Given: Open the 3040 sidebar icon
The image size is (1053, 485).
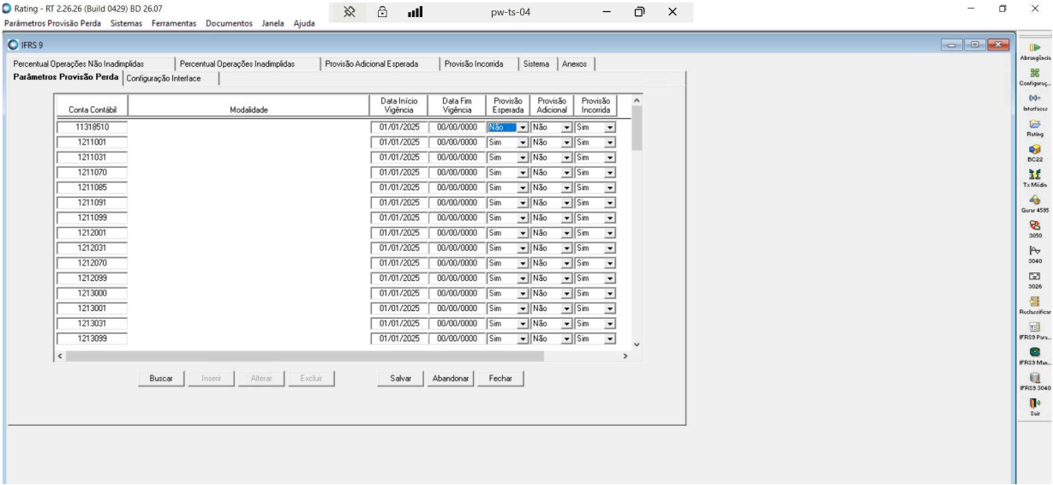Looking at the screenshot, I should pyautogui.click(x=1035, y=254).
